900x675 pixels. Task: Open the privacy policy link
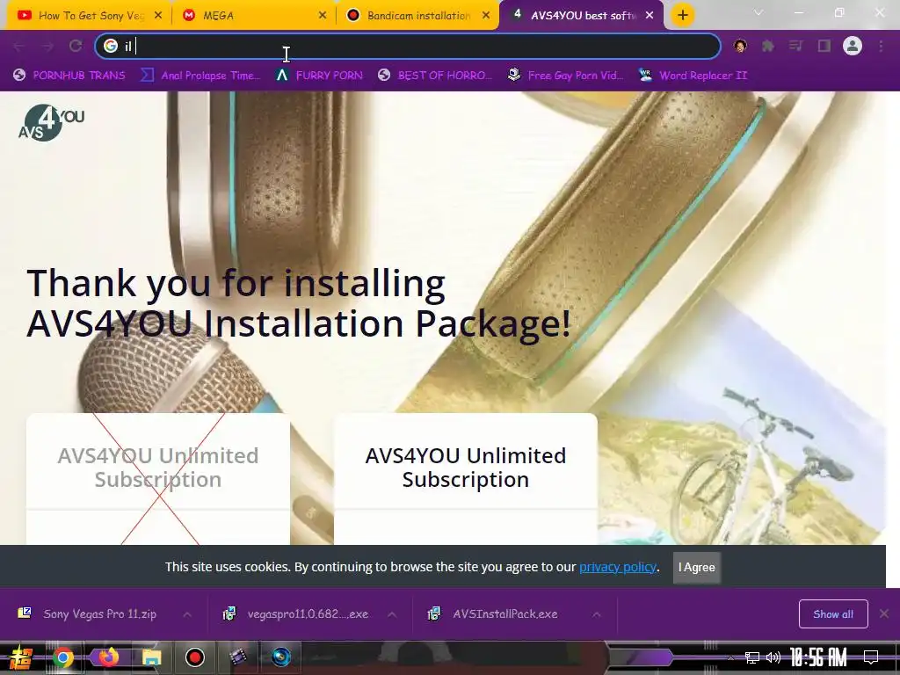[618, 567]
